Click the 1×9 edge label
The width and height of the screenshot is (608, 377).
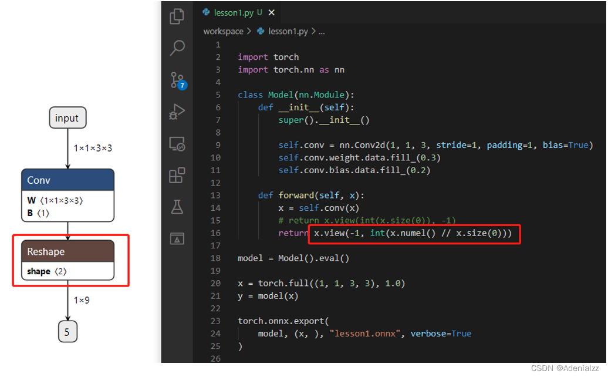[82, 300]
